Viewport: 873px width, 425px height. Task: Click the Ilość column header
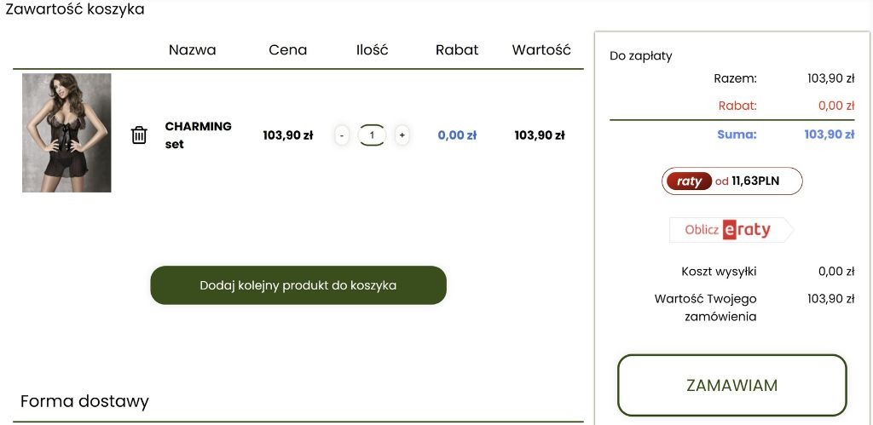click(x=372, y=50)
